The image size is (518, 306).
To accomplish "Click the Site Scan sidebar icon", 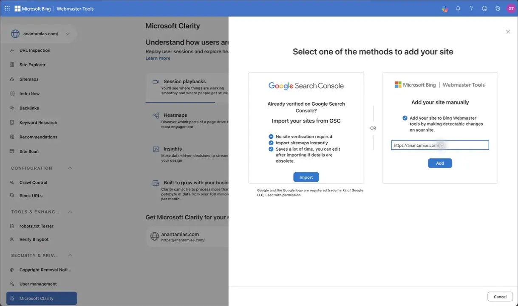I will tap(12, 151).
